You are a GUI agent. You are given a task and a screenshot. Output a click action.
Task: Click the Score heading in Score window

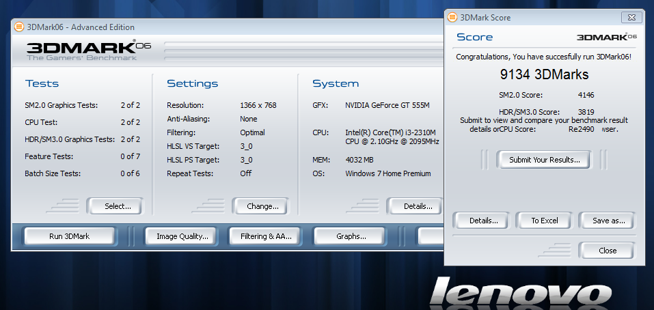click(475, 37)
